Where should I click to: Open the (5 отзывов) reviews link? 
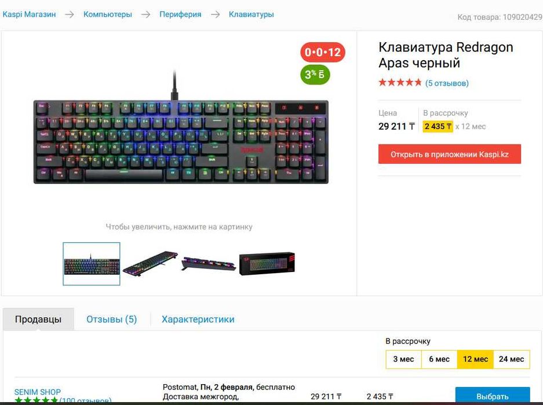(447, 83)
